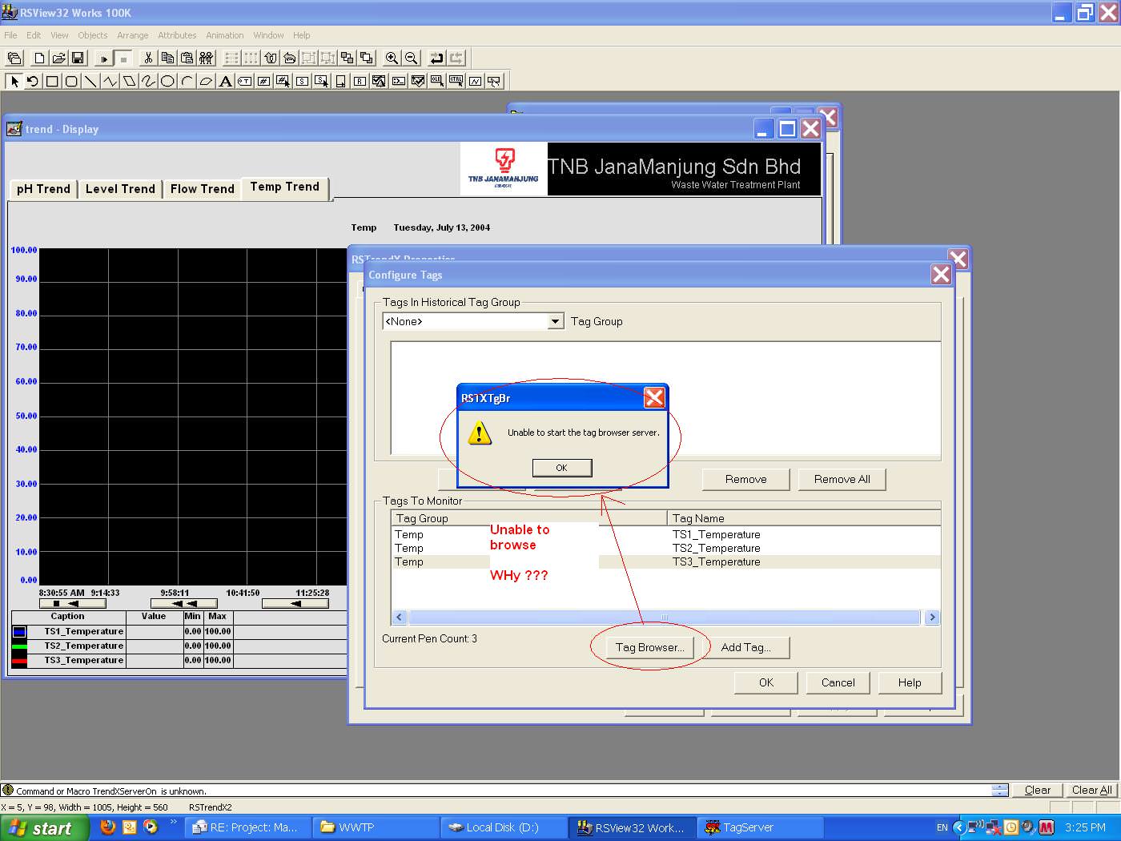Viewport: 1121px width, 841px height.
Task: Select the Rotate tool
Action: point(33,81)
